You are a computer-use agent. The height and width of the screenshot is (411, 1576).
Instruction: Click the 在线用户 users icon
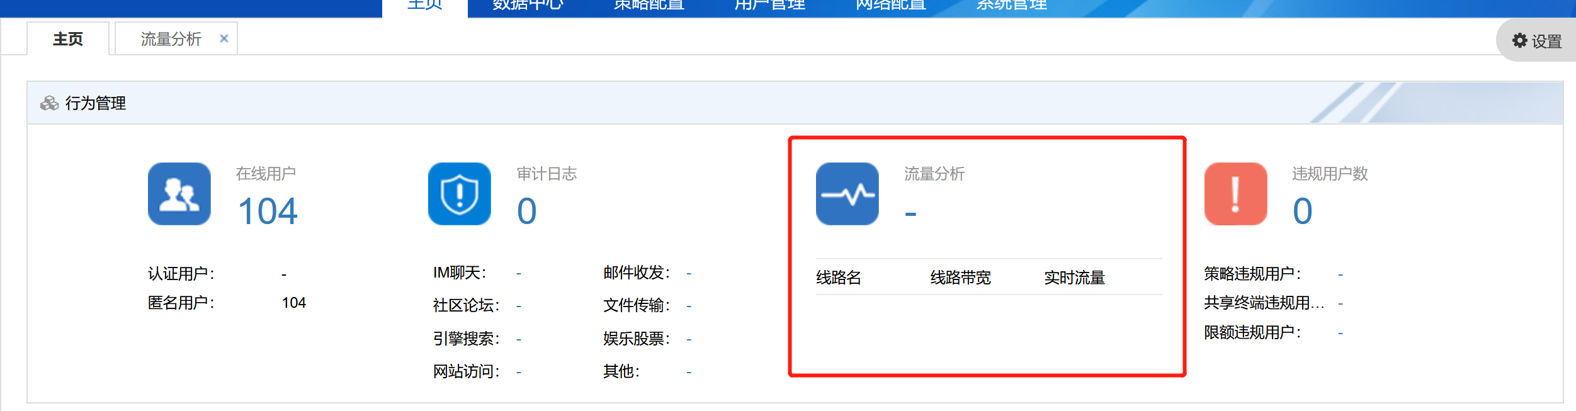point(179,194)
